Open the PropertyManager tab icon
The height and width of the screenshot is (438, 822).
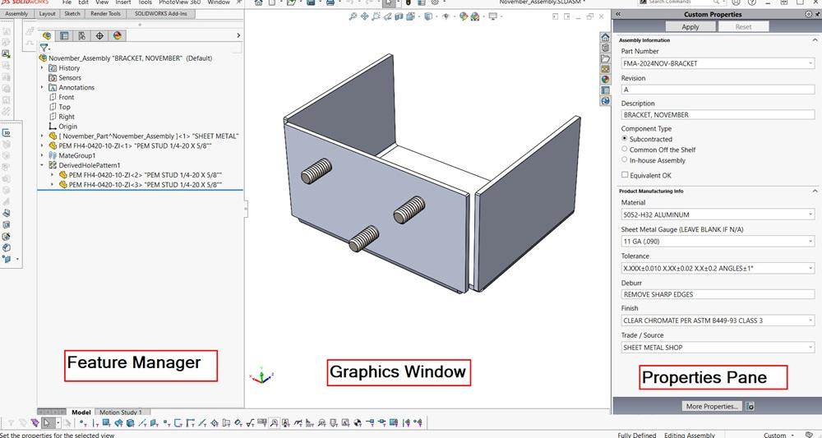pyautogui.click(x=64, y=35)
